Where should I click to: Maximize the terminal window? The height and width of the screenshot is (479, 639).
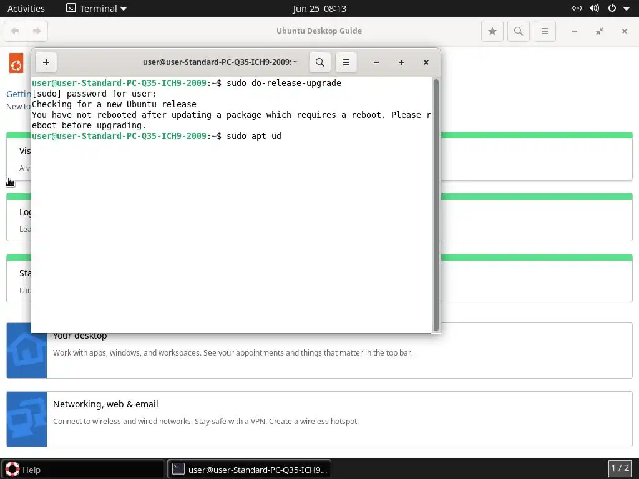401,62
